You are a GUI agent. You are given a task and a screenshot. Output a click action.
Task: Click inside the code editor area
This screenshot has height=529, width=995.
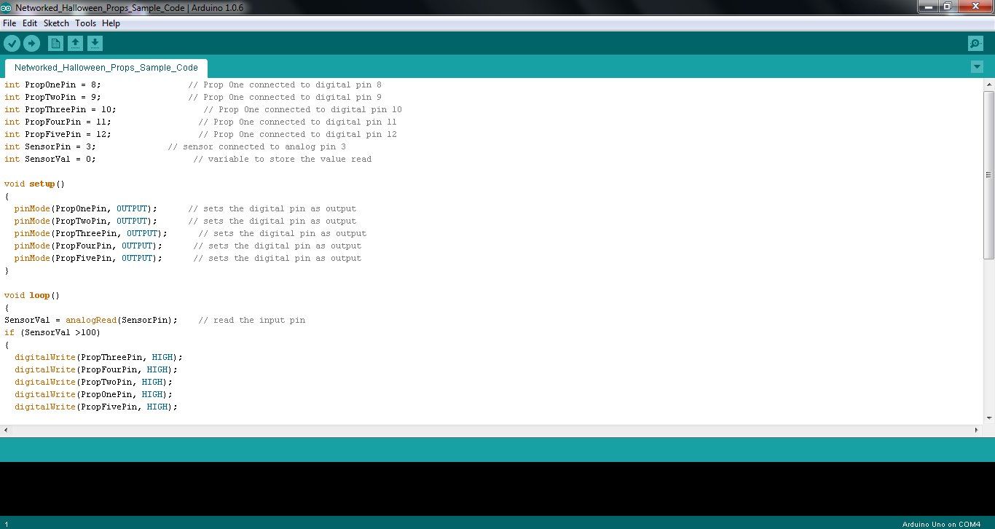pyautogui.click(x=437, y=255)
